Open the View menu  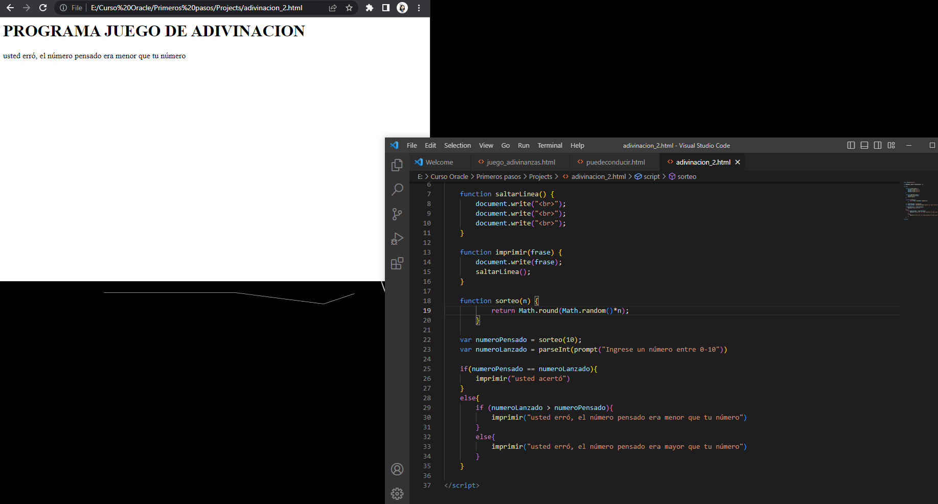(486, 145)
